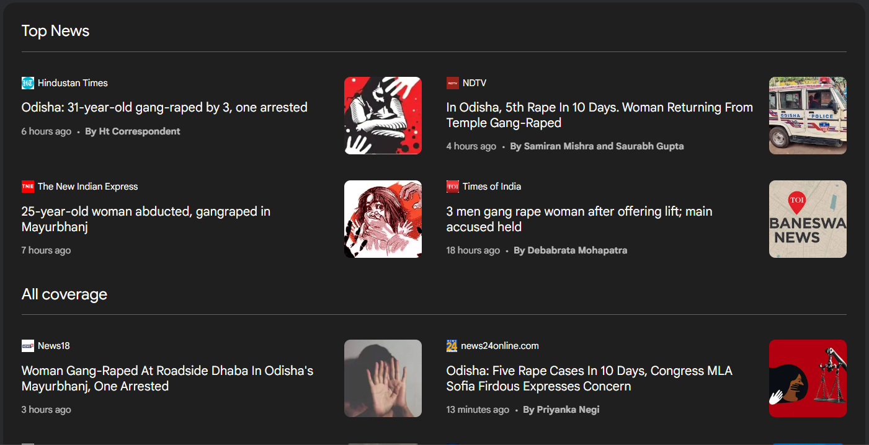869x445 pixels.
Task: Open NDTV headline about 5th rape in 10 days
Action: (x=600, y=115)
